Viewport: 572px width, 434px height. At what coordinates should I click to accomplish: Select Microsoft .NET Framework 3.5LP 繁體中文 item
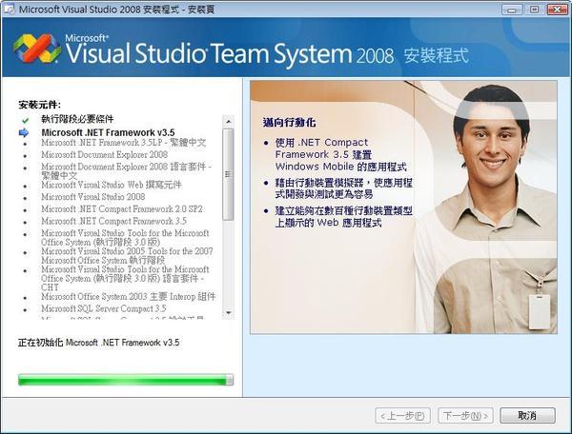[x=124, y=143]
